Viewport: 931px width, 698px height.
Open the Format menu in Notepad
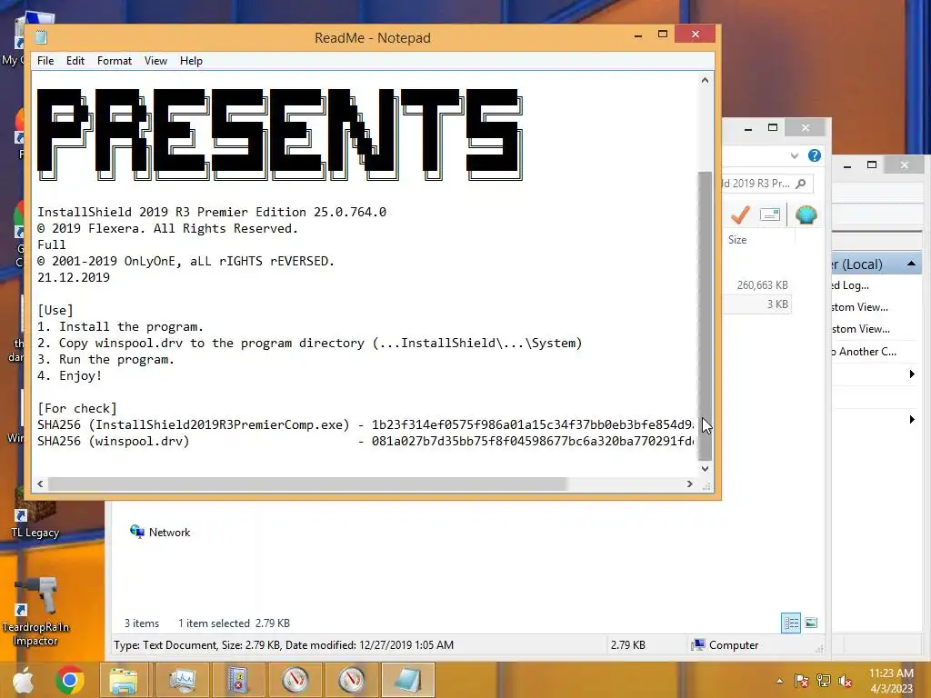click(x=114, y=61)
